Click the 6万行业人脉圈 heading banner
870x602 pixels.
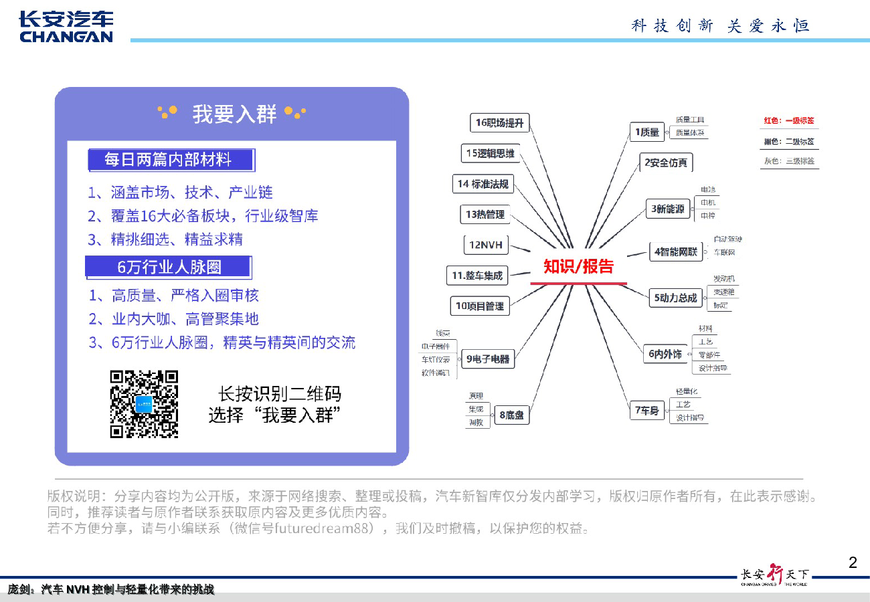point(169,268)
